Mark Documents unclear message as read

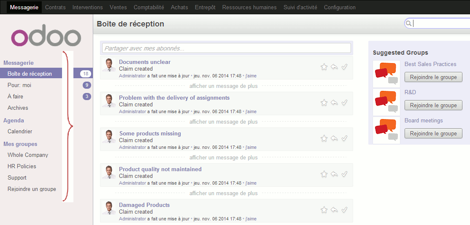point(344,66)
